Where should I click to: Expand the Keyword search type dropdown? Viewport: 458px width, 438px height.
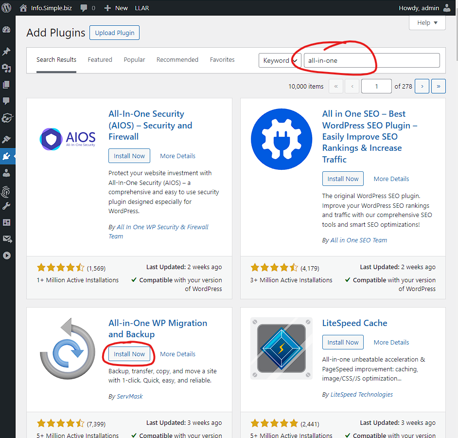280,60
